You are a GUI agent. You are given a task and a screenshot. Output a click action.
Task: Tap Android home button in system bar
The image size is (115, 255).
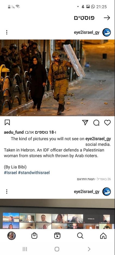[x=57, y=249]
